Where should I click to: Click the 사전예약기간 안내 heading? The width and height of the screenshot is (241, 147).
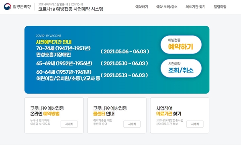[54, 42]
